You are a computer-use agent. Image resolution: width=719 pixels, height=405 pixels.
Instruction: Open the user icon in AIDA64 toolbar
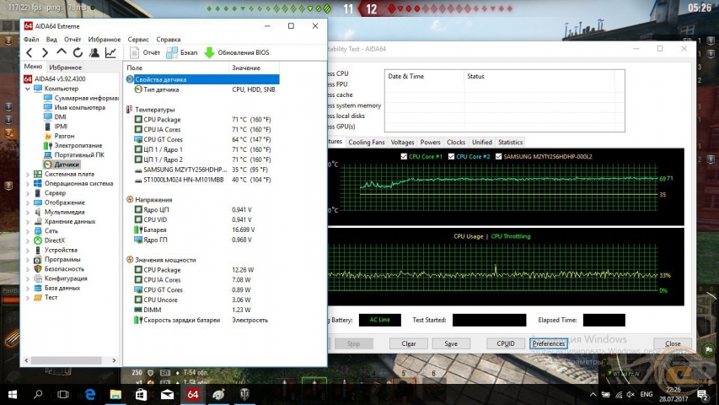tap(94, 53)
